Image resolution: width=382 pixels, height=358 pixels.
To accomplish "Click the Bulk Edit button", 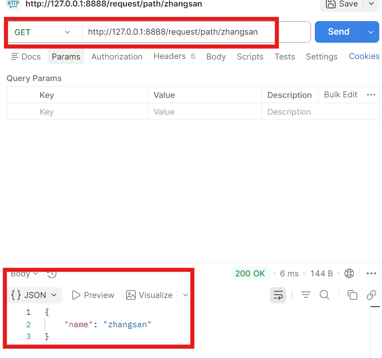I will tap(341, 94).
